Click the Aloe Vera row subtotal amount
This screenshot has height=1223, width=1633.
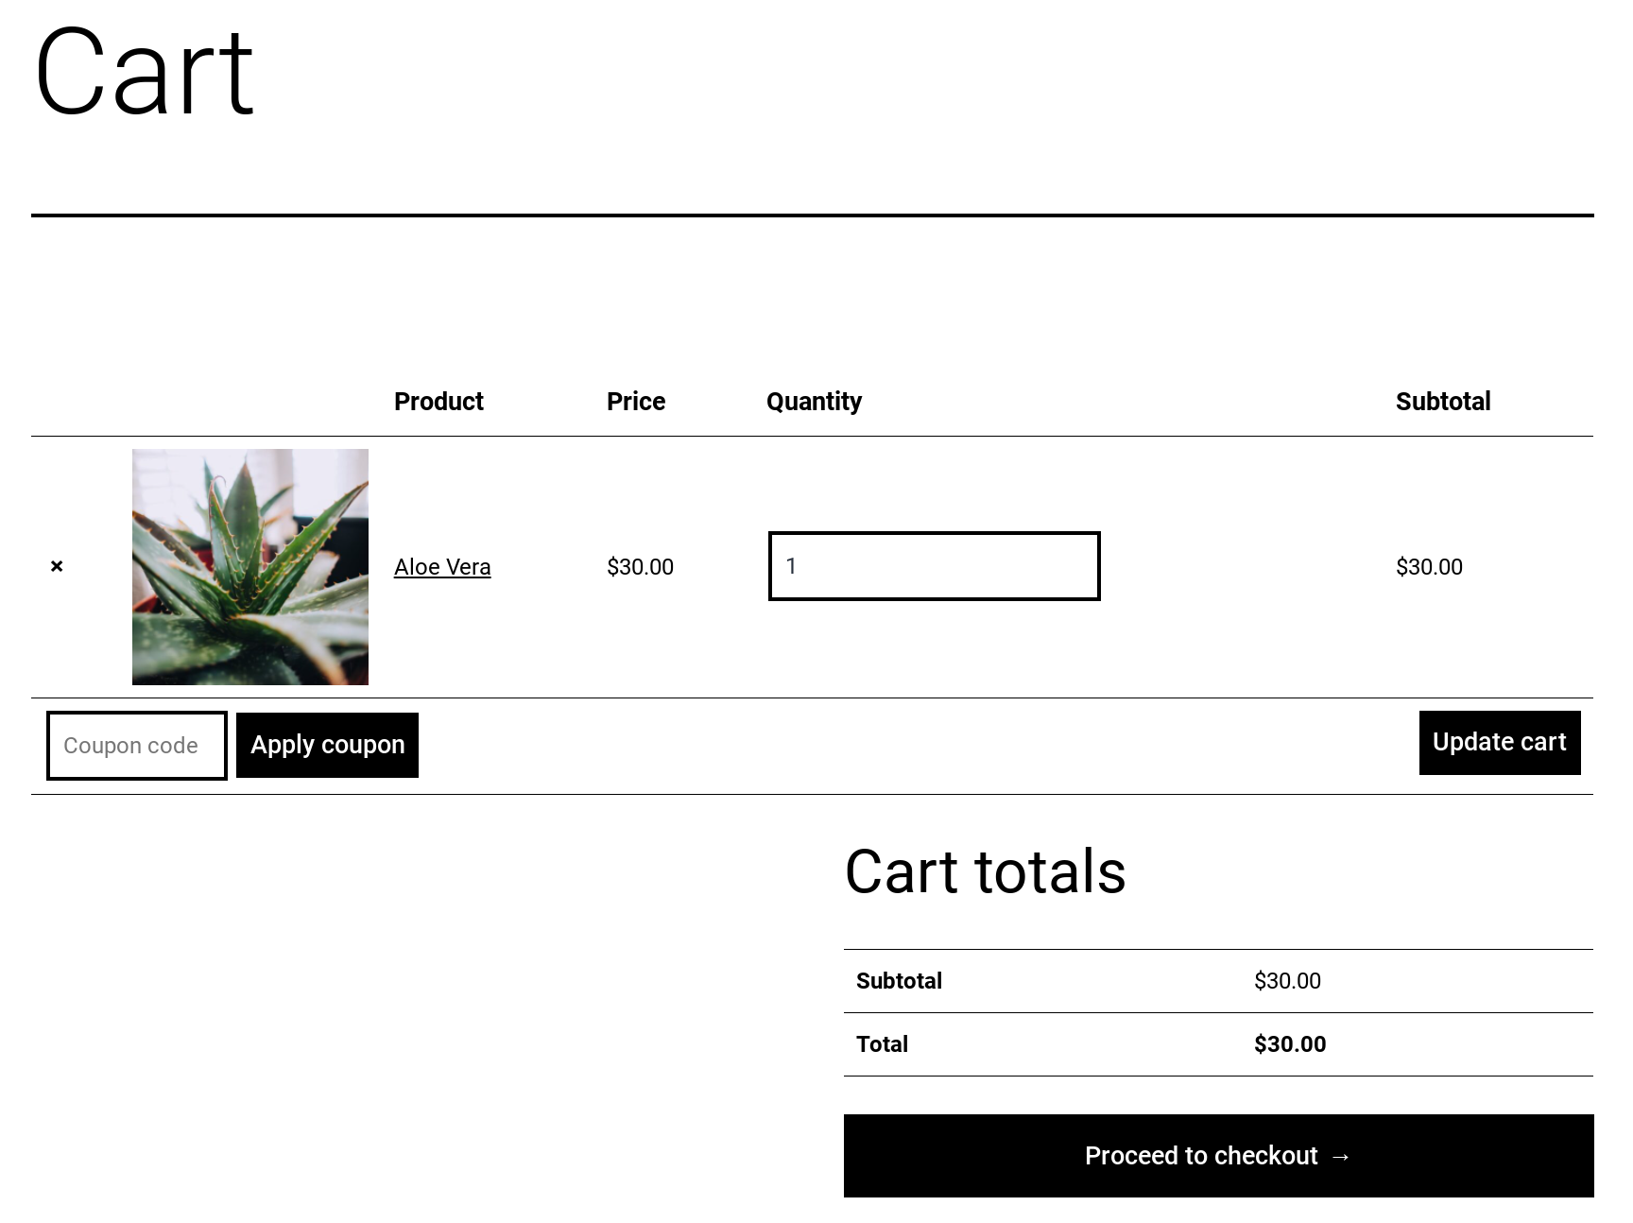pos(1429,567)
